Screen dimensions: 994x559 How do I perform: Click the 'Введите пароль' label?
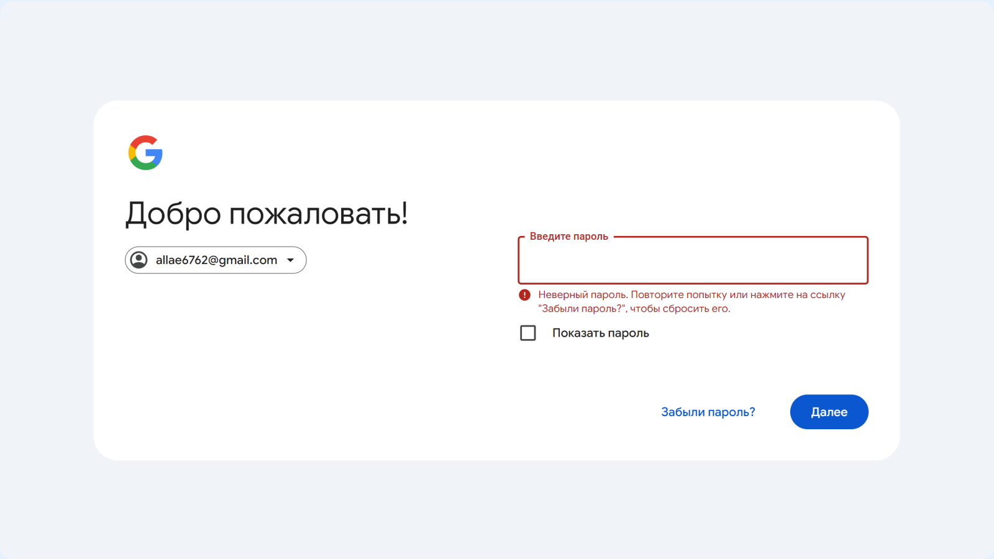tap(568, 236)
